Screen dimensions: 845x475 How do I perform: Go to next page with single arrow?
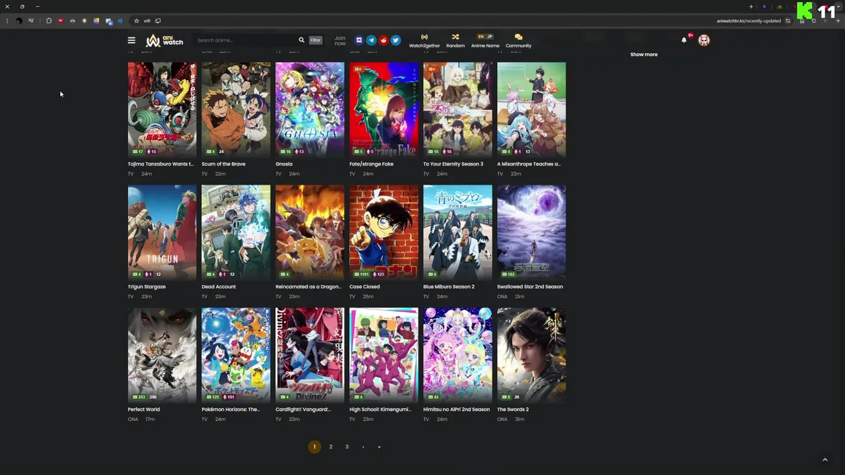[362, 447]
